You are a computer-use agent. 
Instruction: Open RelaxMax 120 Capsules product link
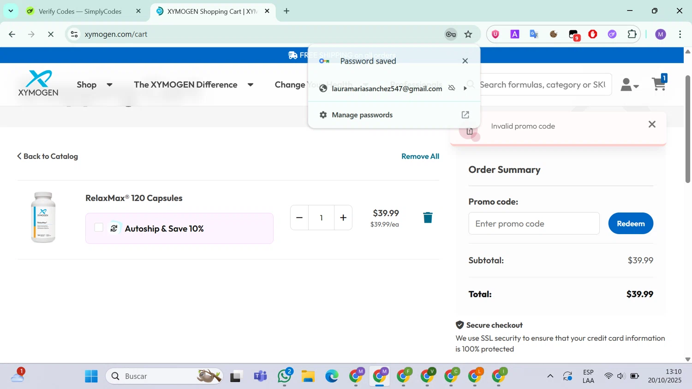point(134,198)
